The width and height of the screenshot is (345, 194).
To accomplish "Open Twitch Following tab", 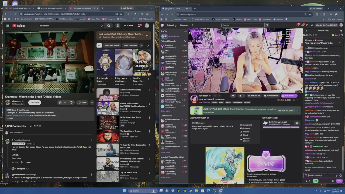I will 171,25.
